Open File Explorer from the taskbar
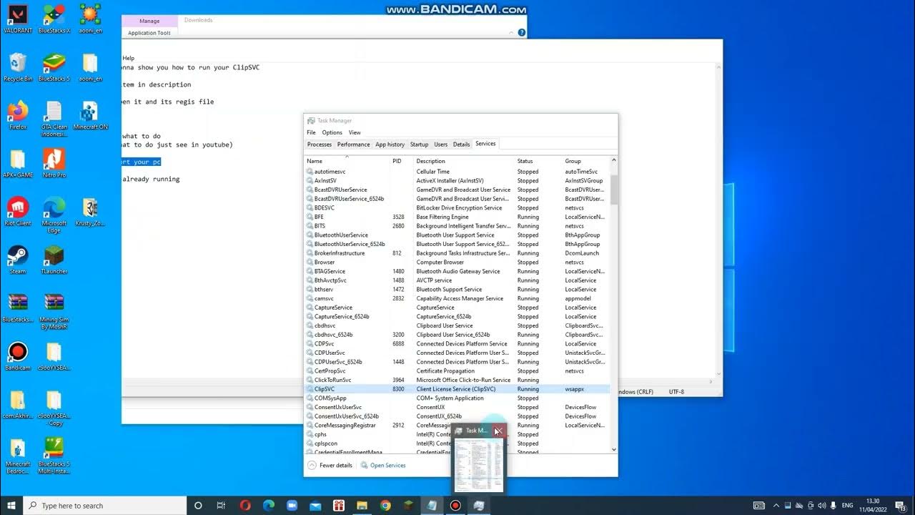 click(362, 505)
